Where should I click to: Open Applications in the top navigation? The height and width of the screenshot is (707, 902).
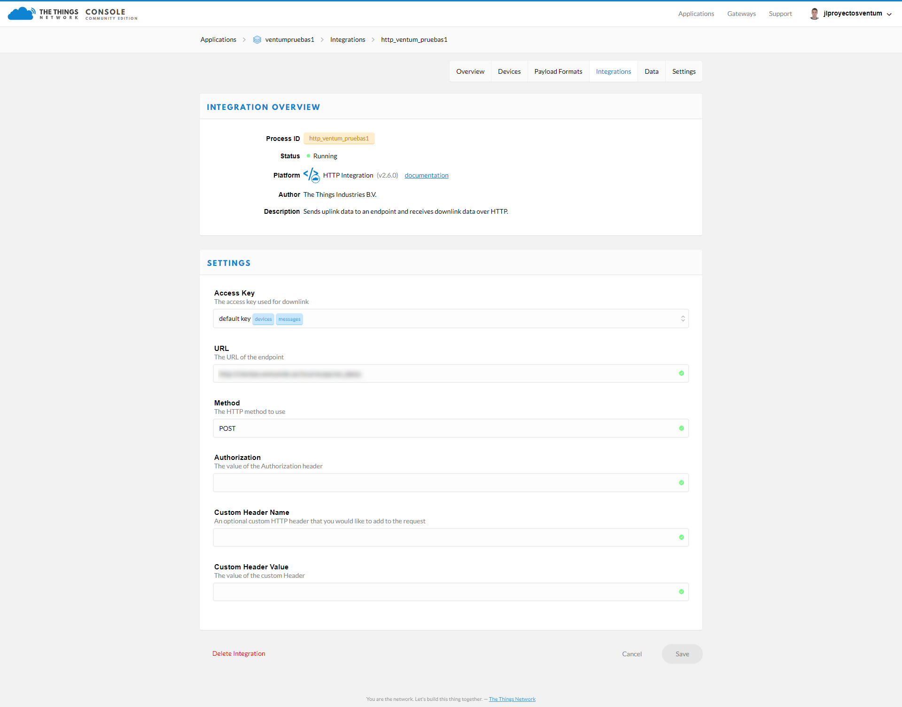pyautogui.click(x=696, y=14)
